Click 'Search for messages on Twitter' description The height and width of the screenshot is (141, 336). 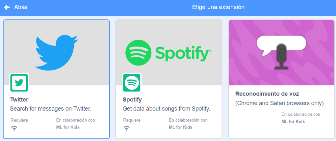51,108
